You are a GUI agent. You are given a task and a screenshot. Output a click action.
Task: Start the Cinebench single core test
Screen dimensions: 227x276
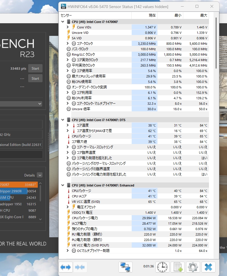(x=35, y=79)
